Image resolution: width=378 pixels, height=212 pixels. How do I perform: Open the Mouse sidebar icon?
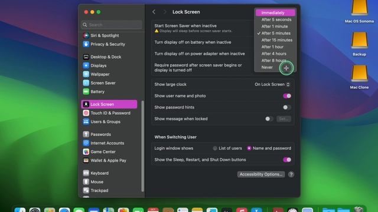(86, 182)
